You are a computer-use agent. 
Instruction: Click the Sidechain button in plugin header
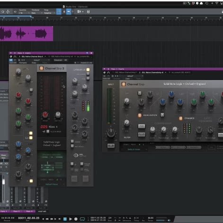click(58, 60)
